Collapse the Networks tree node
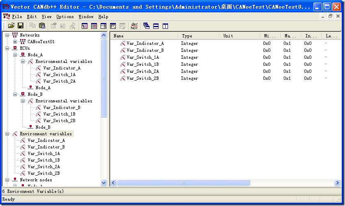Viewport: 345px width, 206px height. pos(7,35)
